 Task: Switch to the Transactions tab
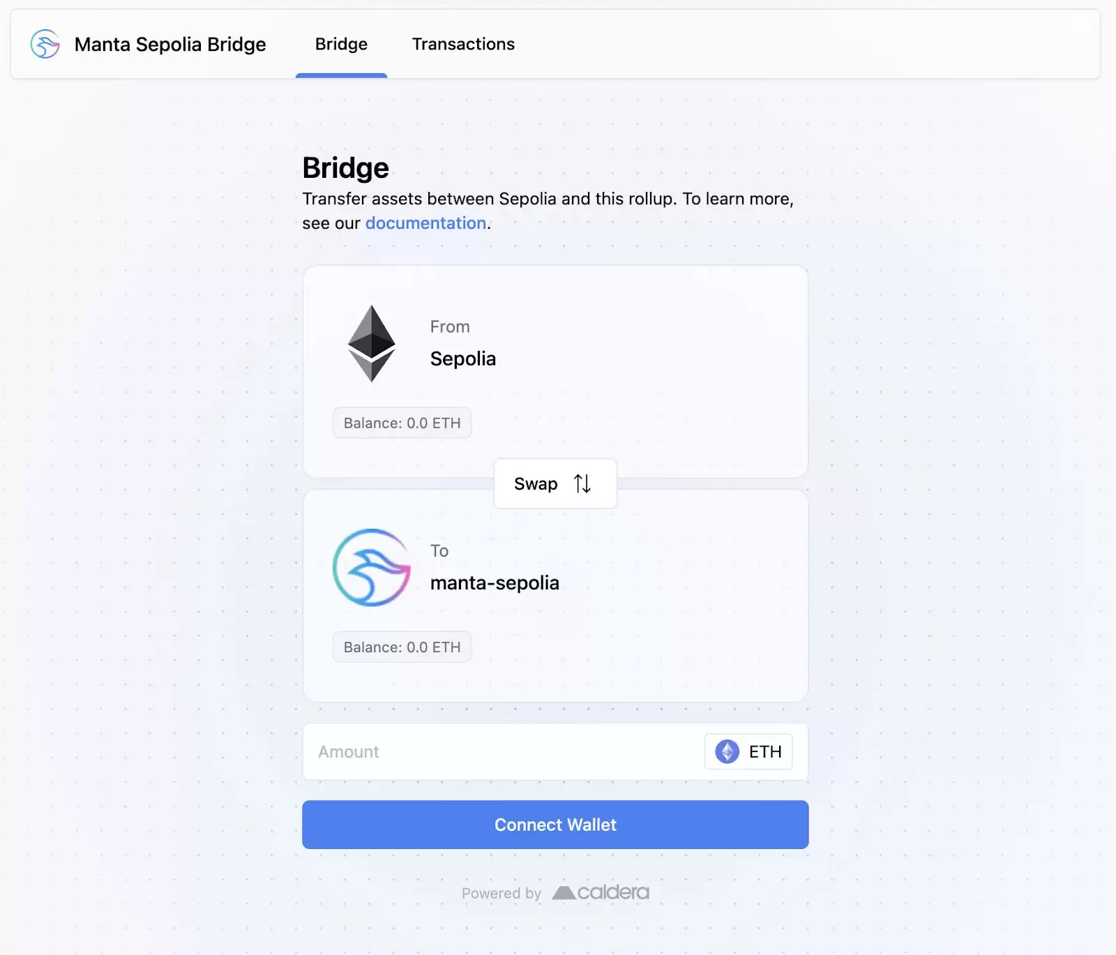click(463, 44)
